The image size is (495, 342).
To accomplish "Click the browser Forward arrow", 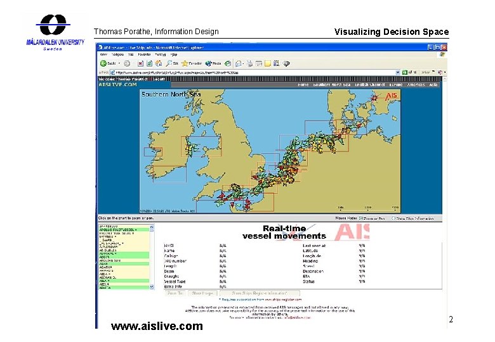I will point(127,63).
